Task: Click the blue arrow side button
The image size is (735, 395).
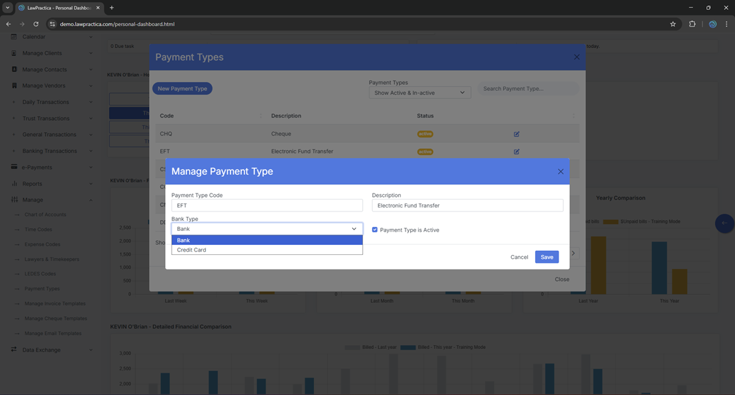Action: tap(724, 223)
